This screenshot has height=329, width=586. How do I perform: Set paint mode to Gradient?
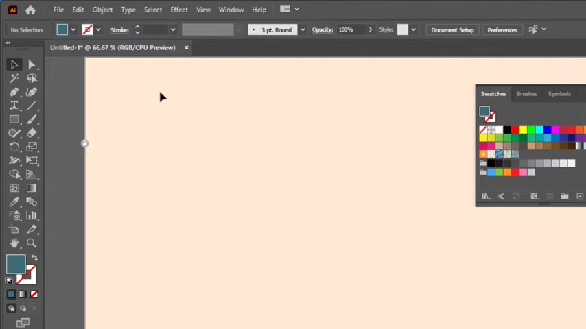coord(23,294)
